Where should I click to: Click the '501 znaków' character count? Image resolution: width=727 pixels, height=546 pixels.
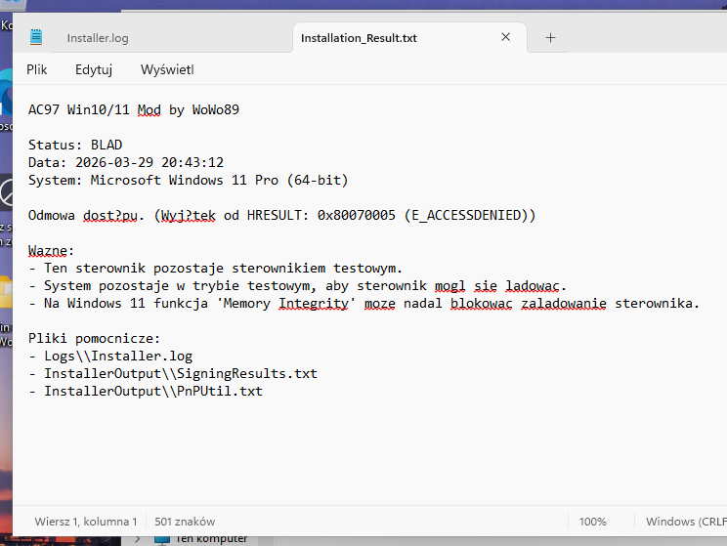pos(185,522)
